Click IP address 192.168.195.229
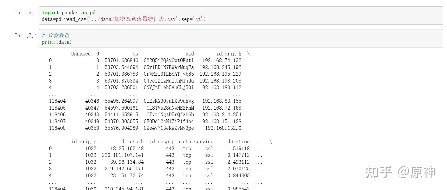 pyautogui.click(x=220, y=74)
